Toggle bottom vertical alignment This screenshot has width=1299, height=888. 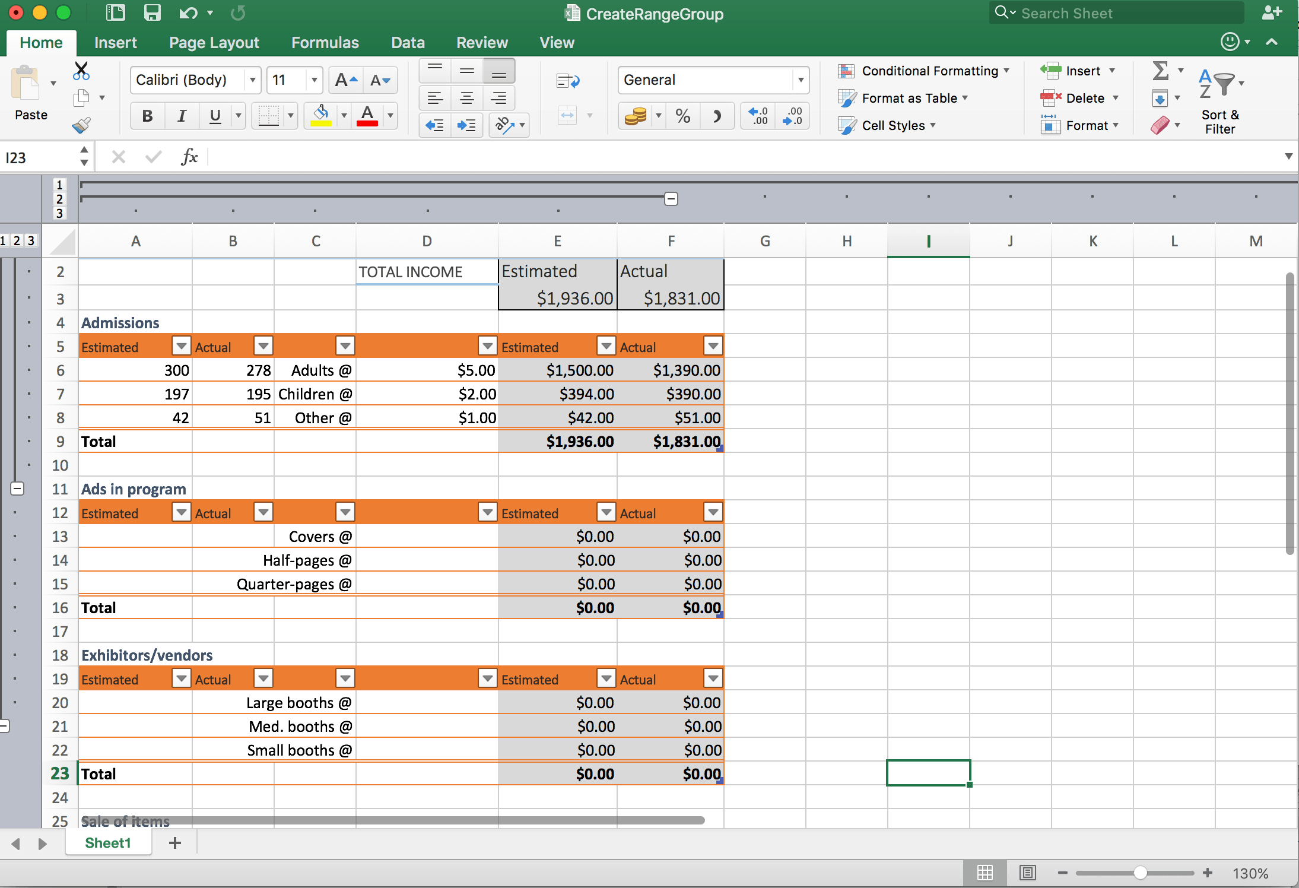(x=499, y=71)
